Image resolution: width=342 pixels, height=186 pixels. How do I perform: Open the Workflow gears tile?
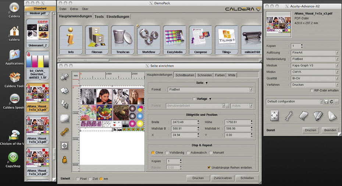[x=149, y=40]
